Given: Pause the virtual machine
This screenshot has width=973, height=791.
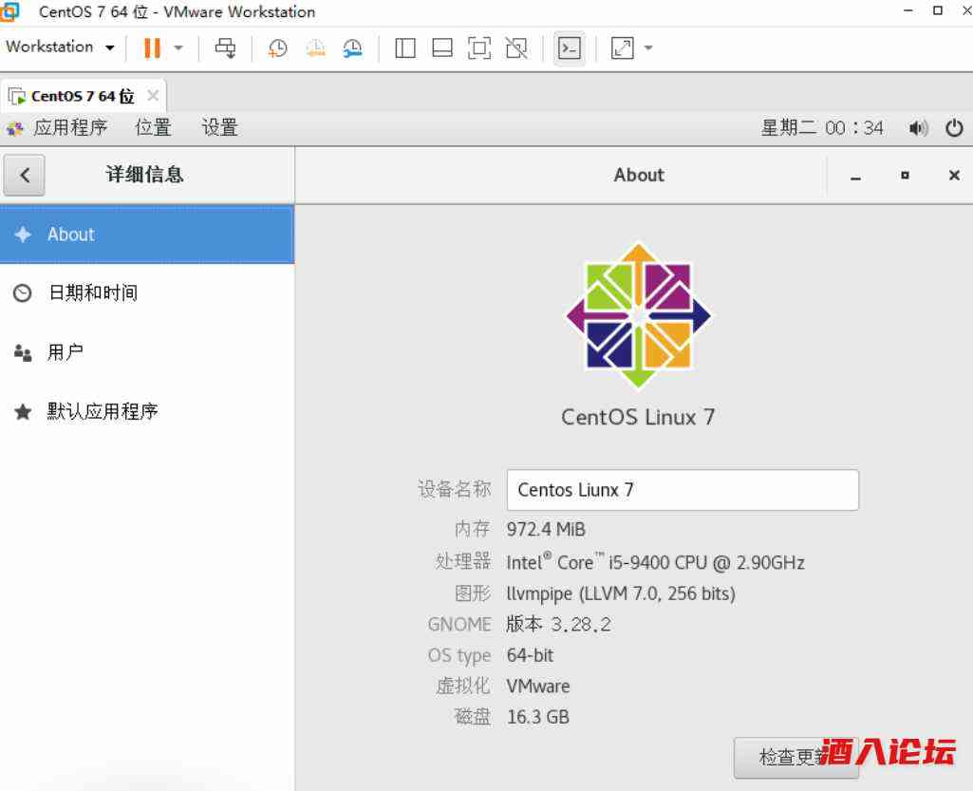Looking at the screenshot, I should pyautogui.click(x=152, y=47).
